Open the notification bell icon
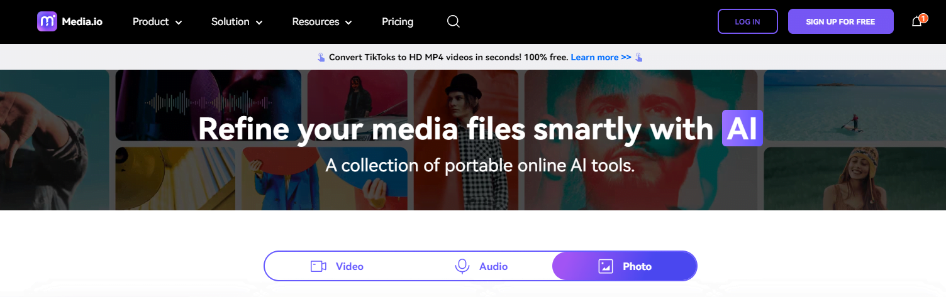Screen dimensions: 946x297 [x=917, y=21]
